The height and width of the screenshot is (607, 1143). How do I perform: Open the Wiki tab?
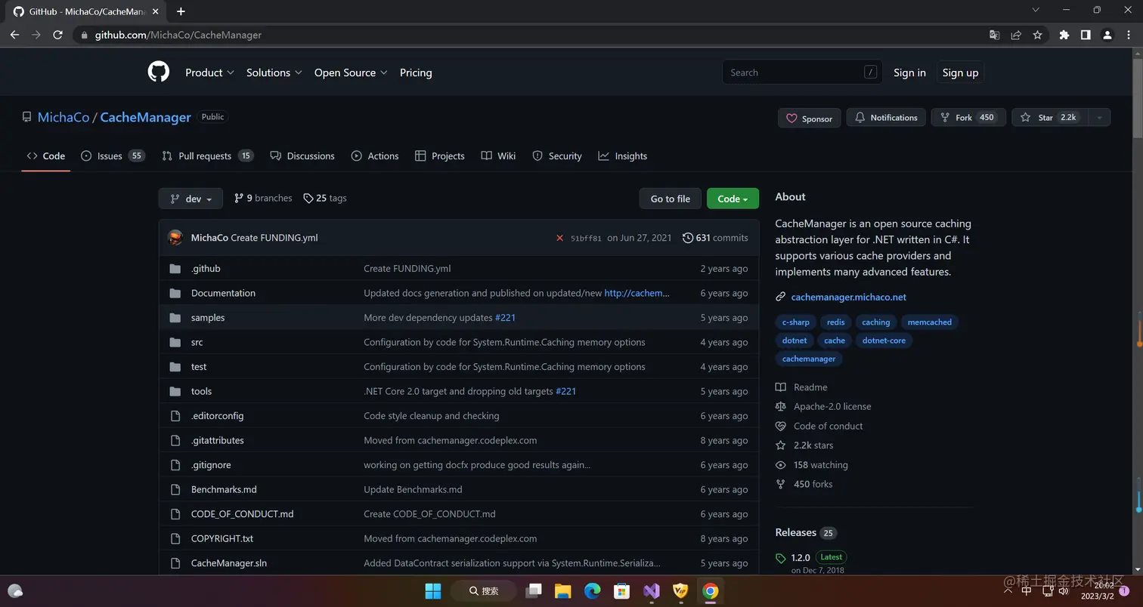point(498,156)
